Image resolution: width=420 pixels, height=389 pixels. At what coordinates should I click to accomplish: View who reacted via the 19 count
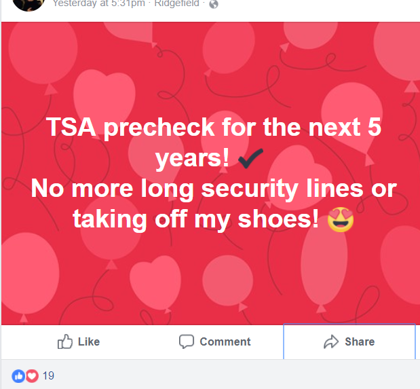pyautogui.click(x=48, y=375)
